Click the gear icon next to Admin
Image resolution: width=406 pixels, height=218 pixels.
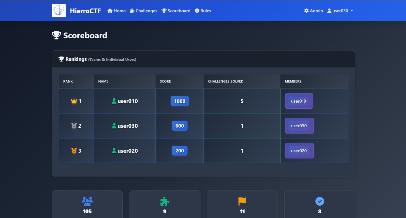306,10
